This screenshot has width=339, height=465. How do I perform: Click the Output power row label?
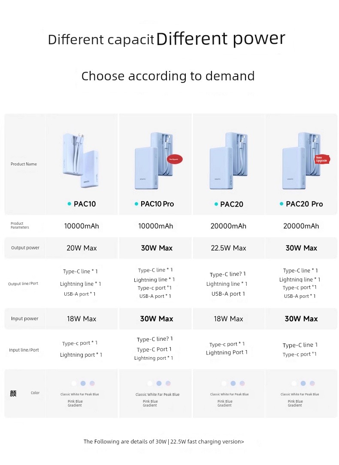[25, 248]
